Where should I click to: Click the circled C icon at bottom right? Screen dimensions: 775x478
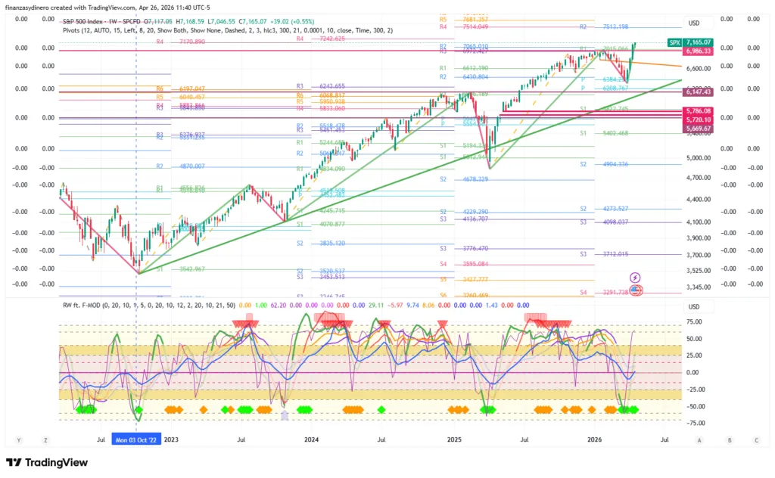pos(755,439)
